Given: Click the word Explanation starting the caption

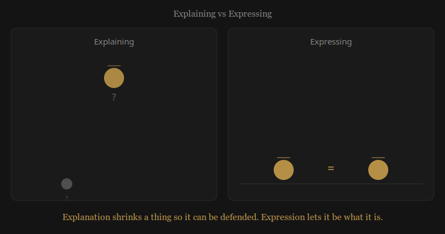Looking at the screenshot, I should (86, 217).
